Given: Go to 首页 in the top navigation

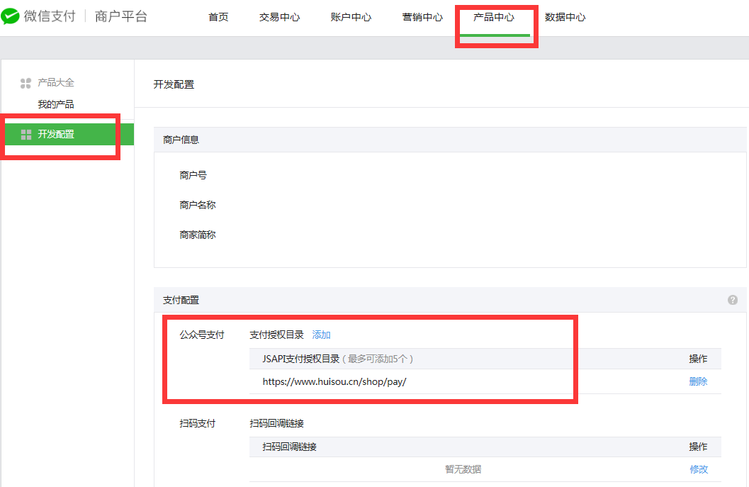Looking at the screenshot, I should point(218,17).
